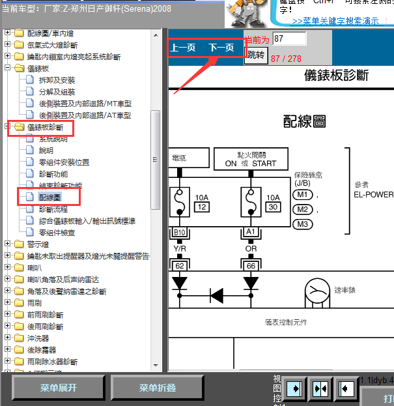Click the mechanic mascot image
394x406 pixels.
(x=246, y=14)
